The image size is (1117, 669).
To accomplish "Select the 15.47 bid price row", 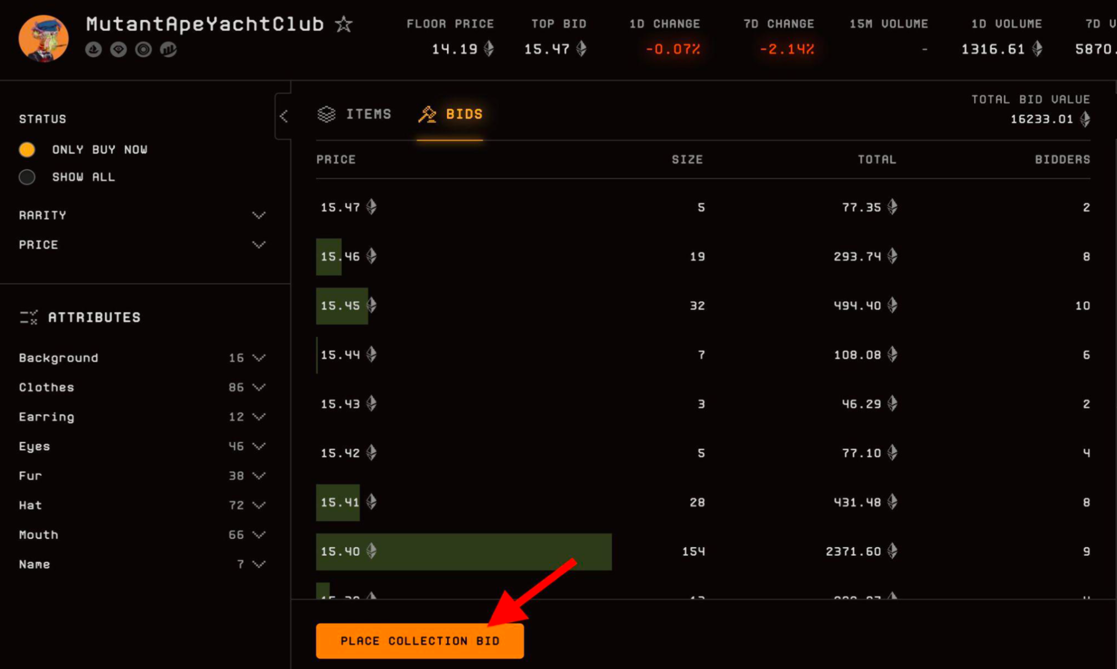I will click(x=703, y=208).
